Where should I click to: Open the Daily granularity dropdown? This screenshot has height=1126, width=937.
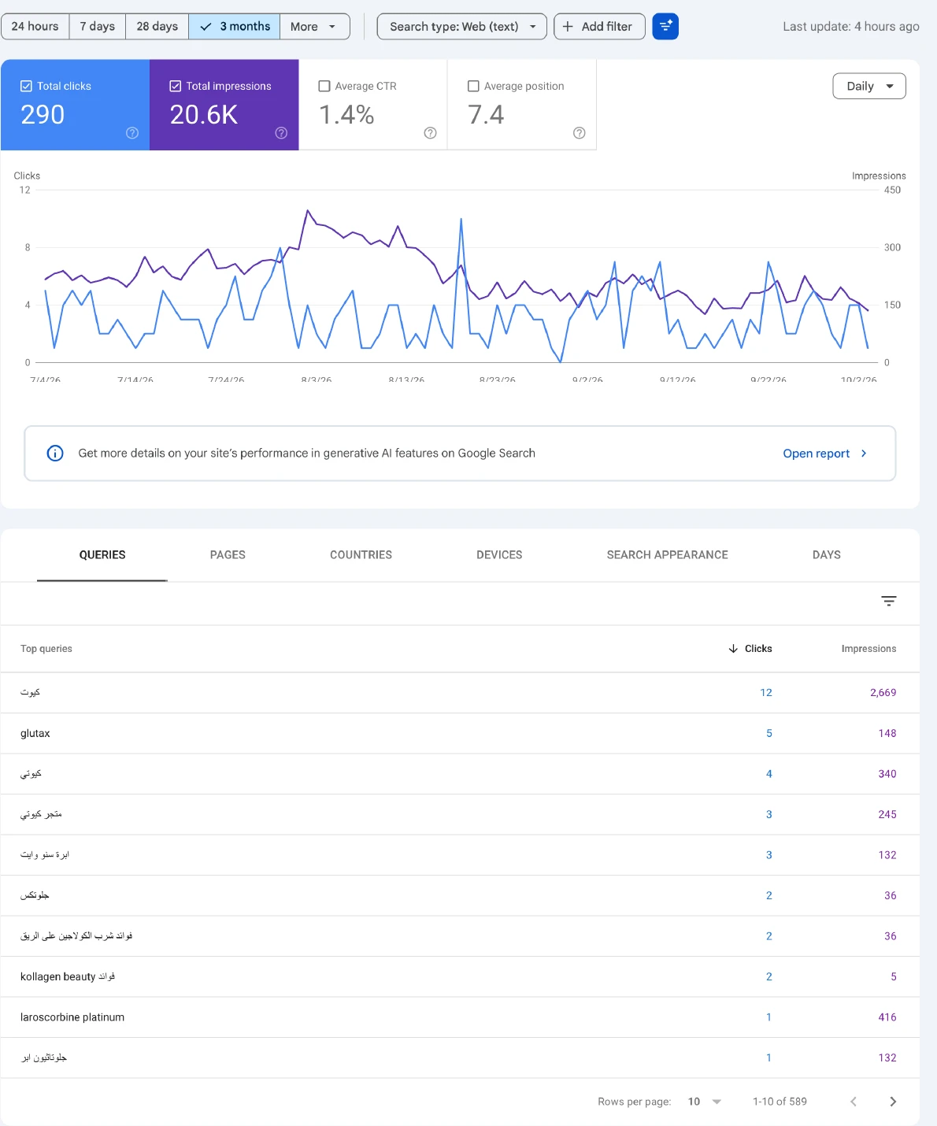click(x=869, y=86)
